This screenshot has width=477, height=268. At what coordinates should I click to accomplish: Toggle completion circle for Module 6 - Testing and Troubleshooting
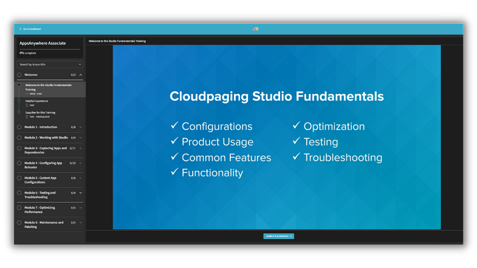click(x=19, y=193)
